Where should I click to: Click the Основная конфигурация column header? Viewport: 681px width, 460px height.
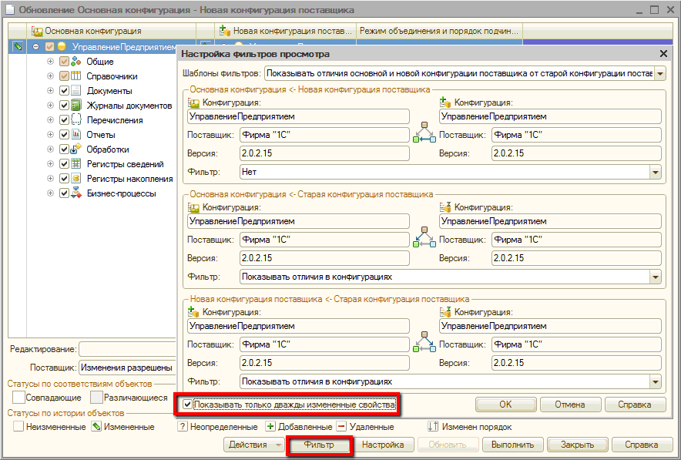[x=92, y=32]
